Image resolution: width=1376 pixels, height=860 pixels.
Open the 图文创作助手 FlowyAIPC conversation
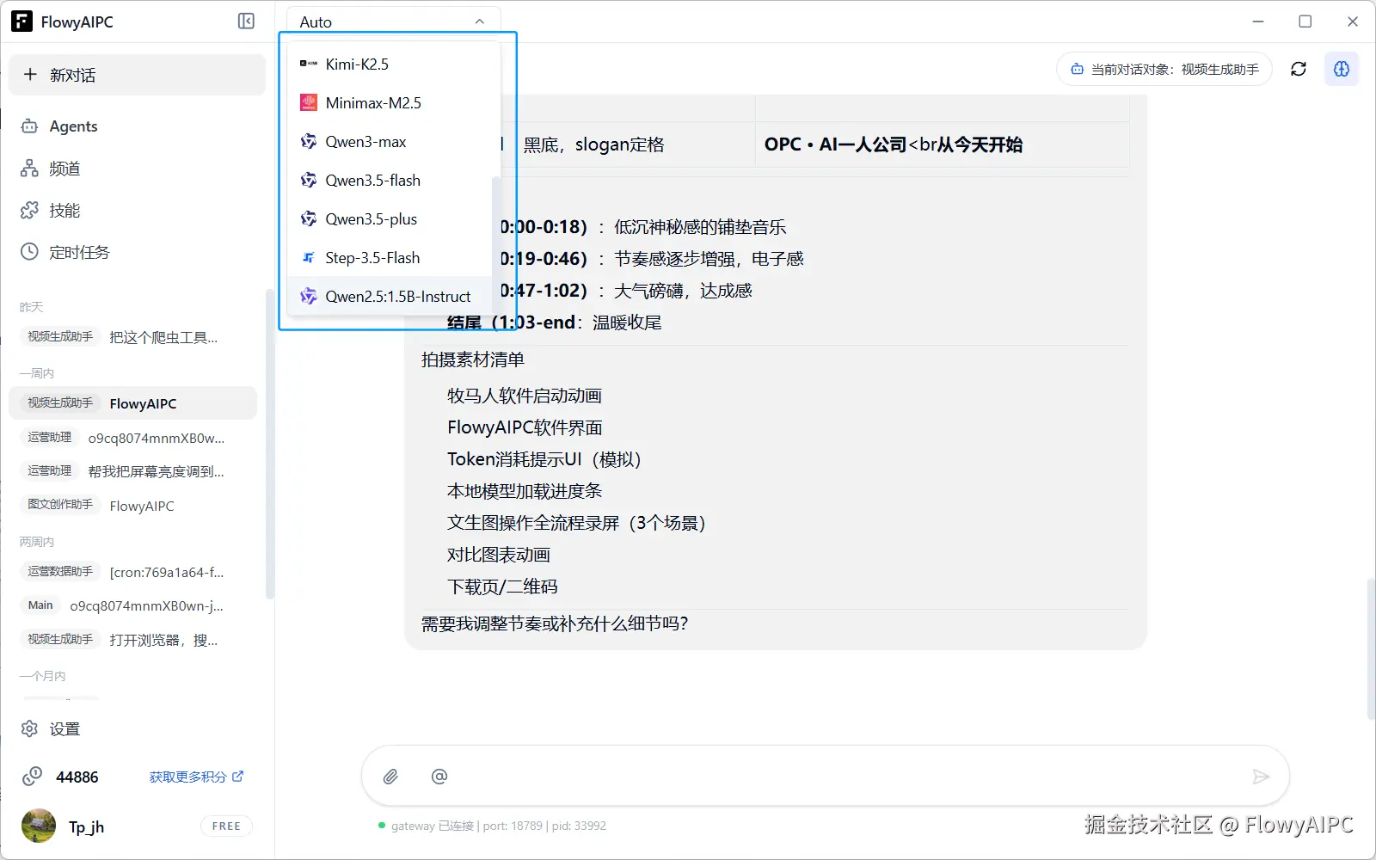132,506
